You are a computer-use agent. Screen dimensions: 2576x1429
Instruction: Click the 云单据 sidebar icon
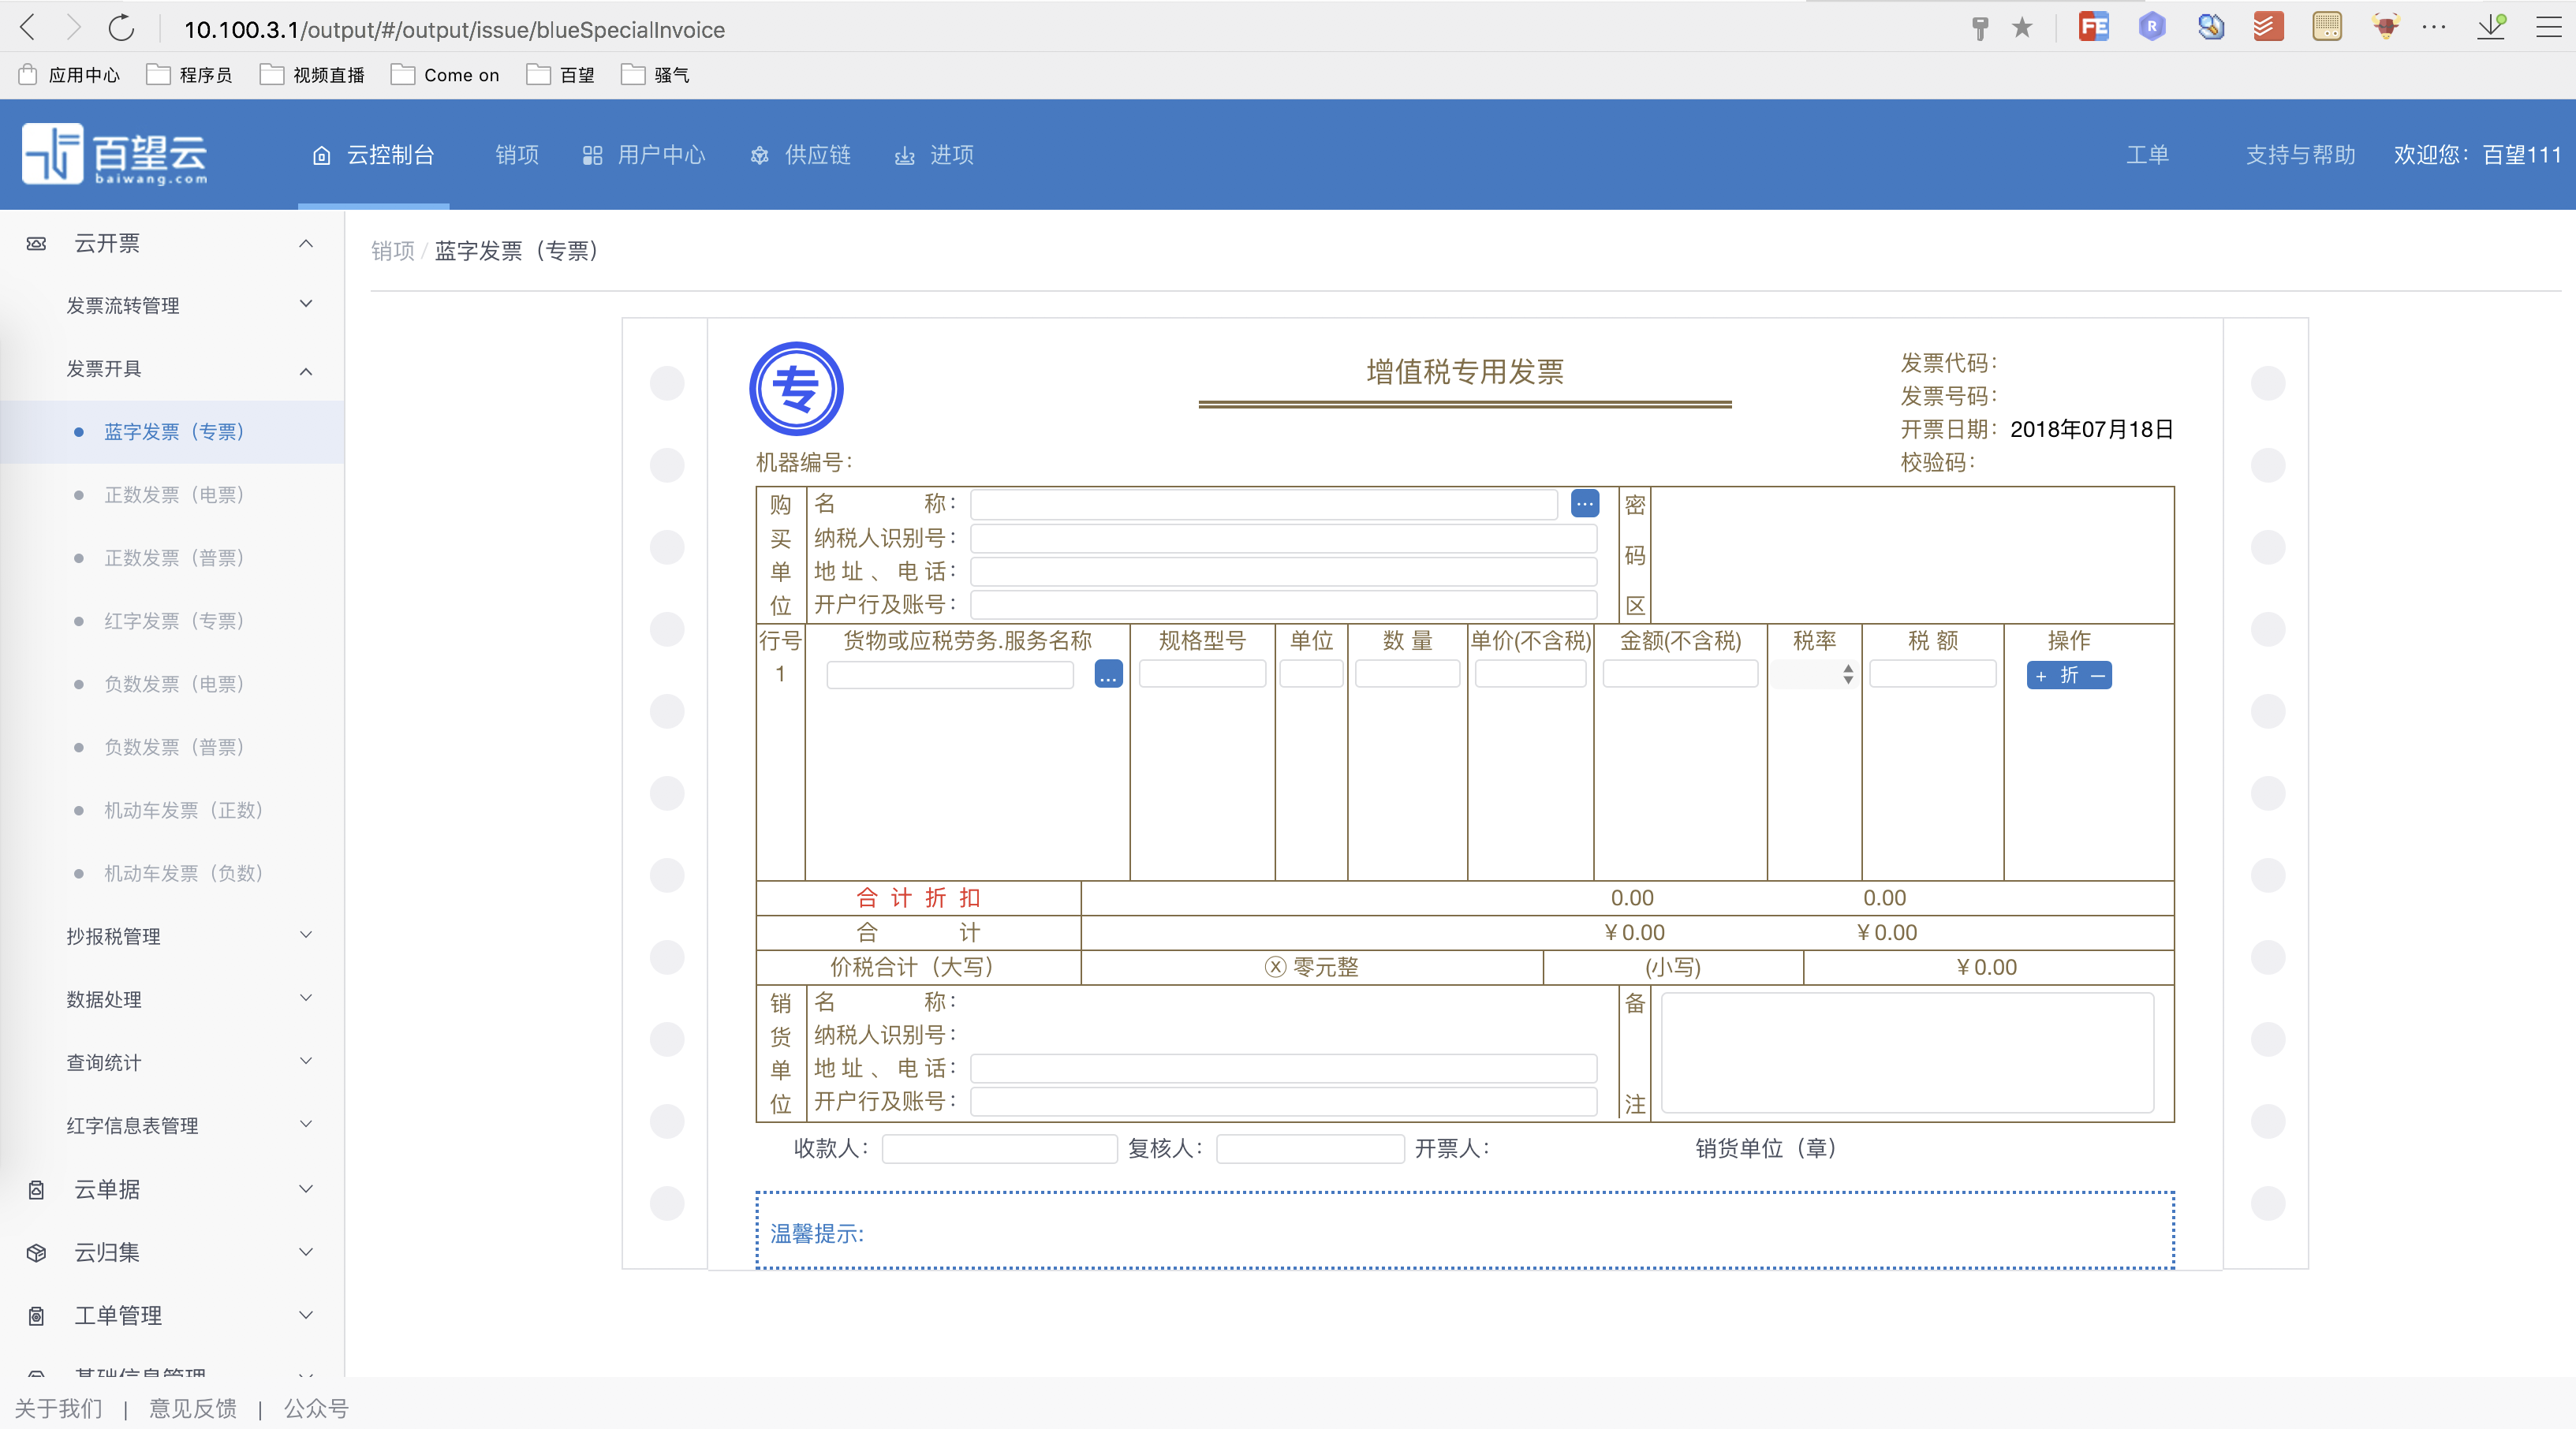pyautogui.click(x=36, y=1189)
